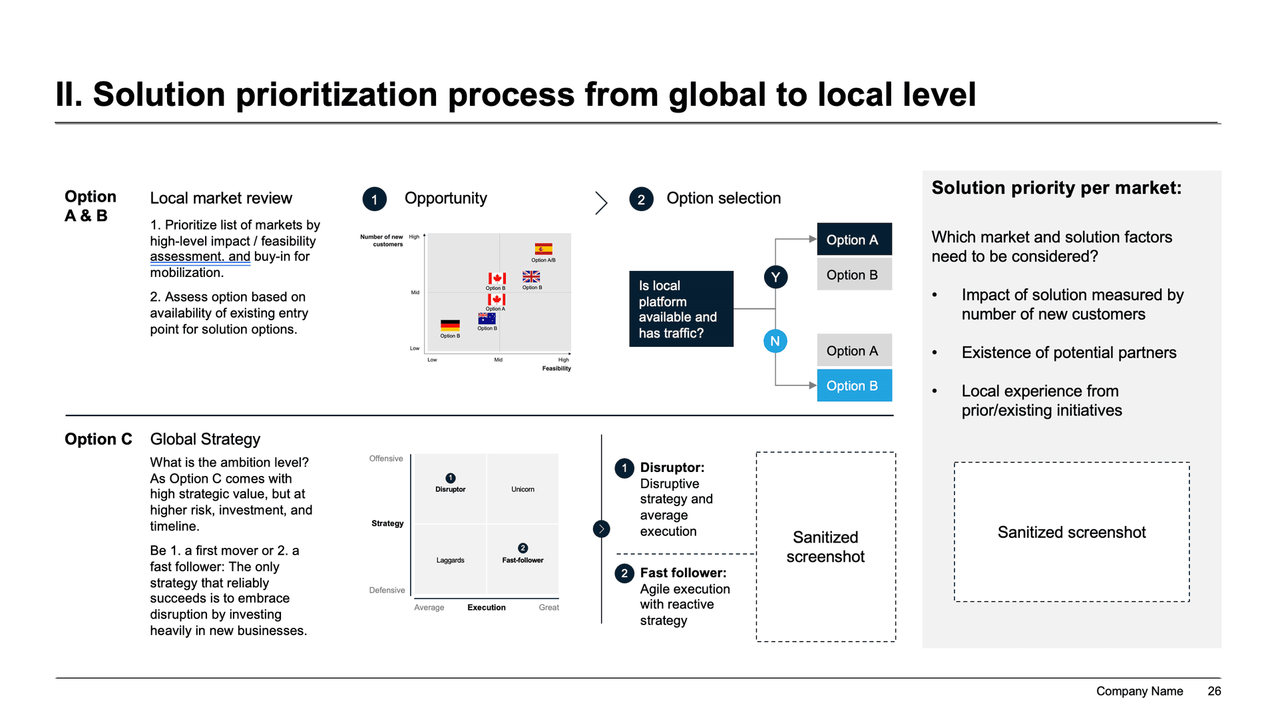Select the number 2 badge beside Option selection
Screen dimensions: 1278x717
(641, 199)
